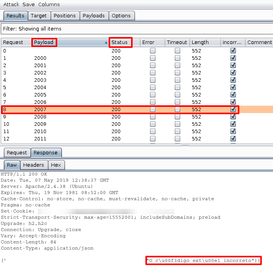Toggle incorrect checkbox for payload 2007
273x267 pixels.
pos(233,110)
